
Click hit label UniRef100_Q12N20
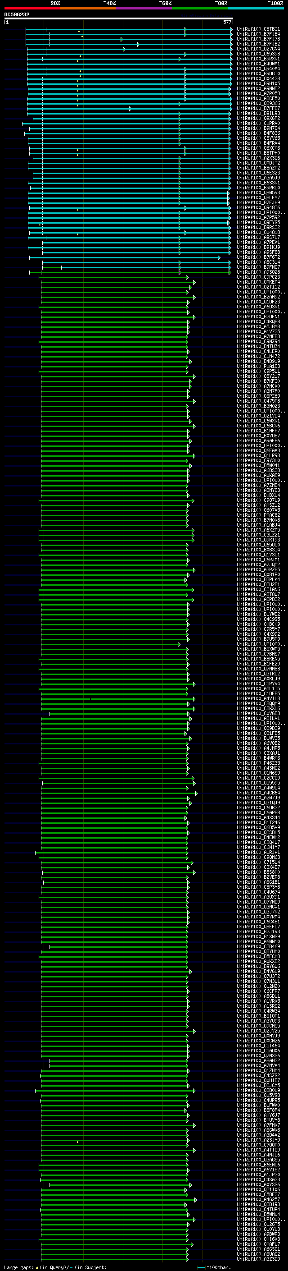[x=258, y=986]
